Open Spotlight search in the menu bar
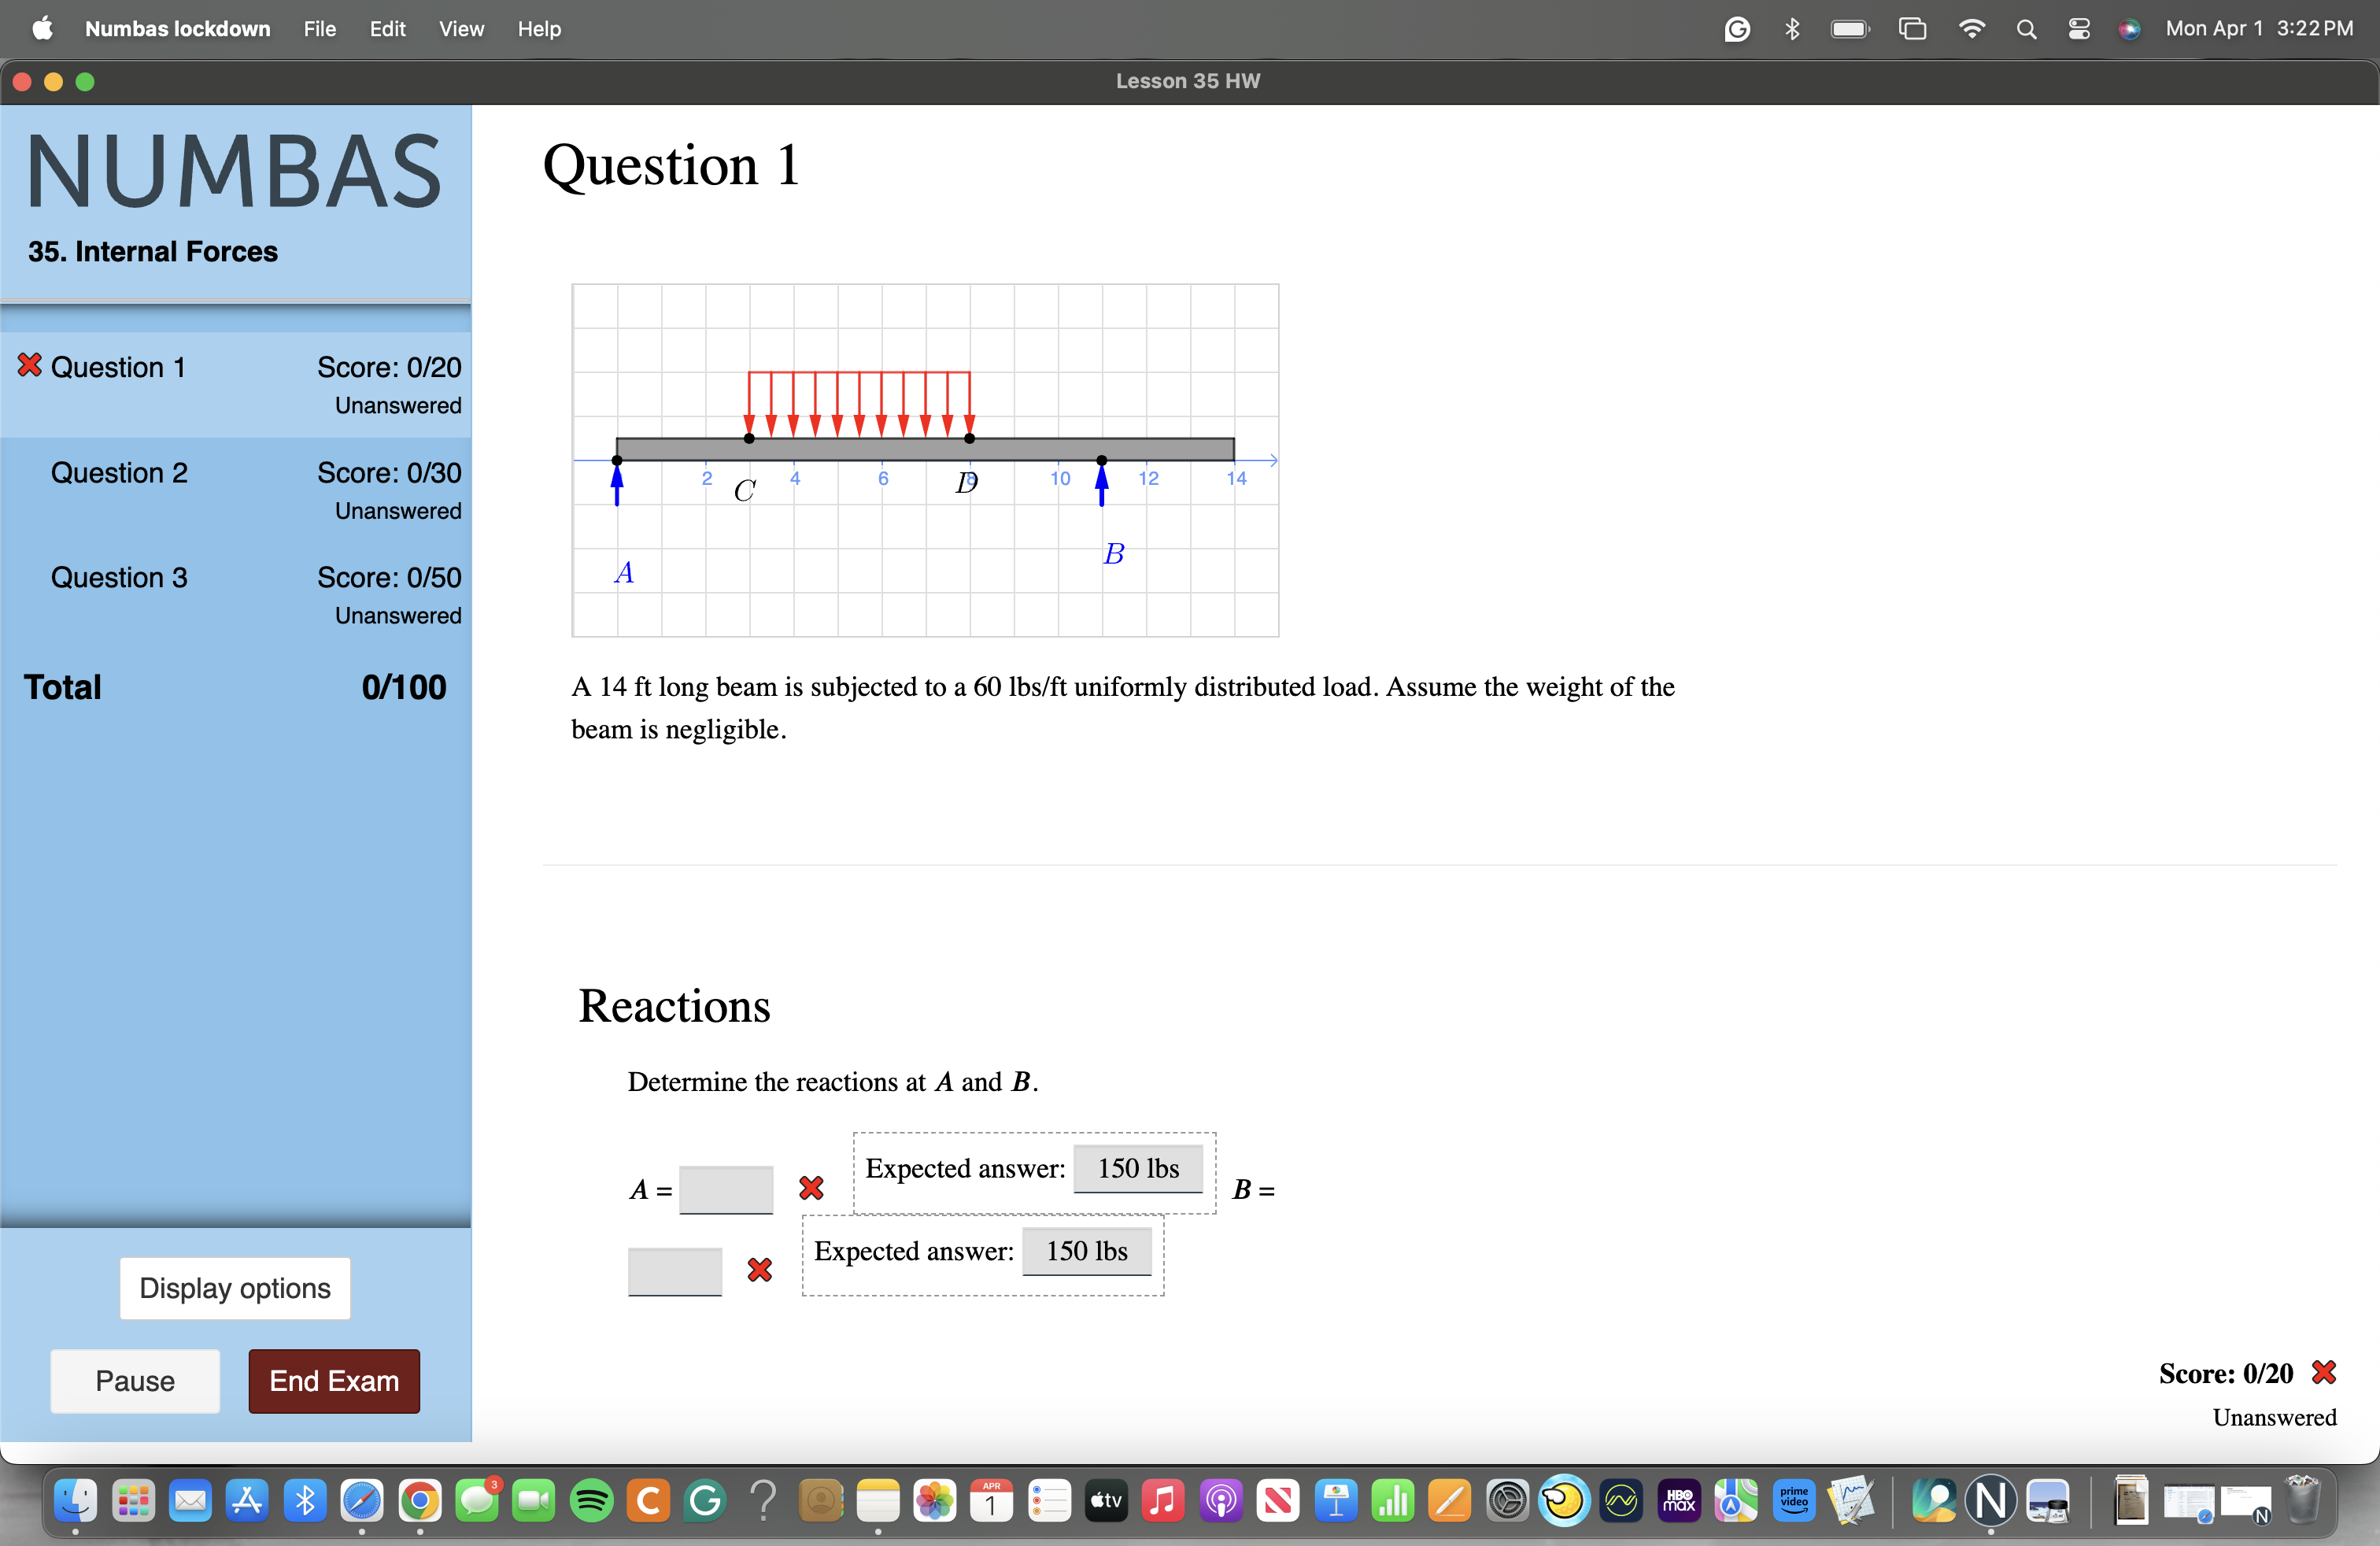The height and width of the screenshot is (1546, 2380). coord(2025,28)
